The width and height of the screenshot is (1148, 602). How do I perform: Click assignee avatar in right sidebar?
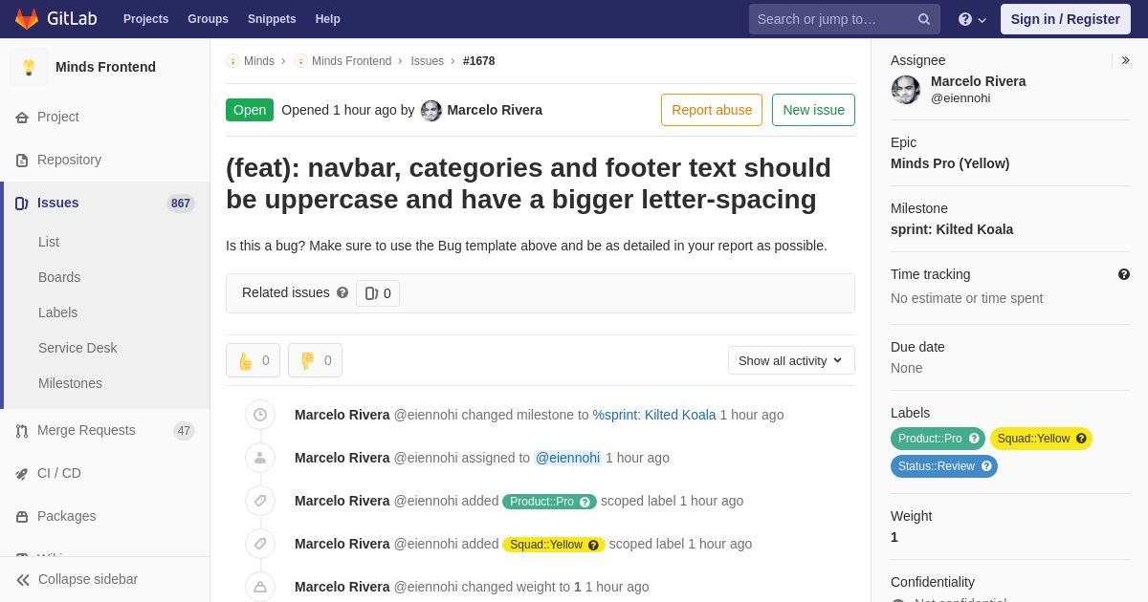click(906, 90)
